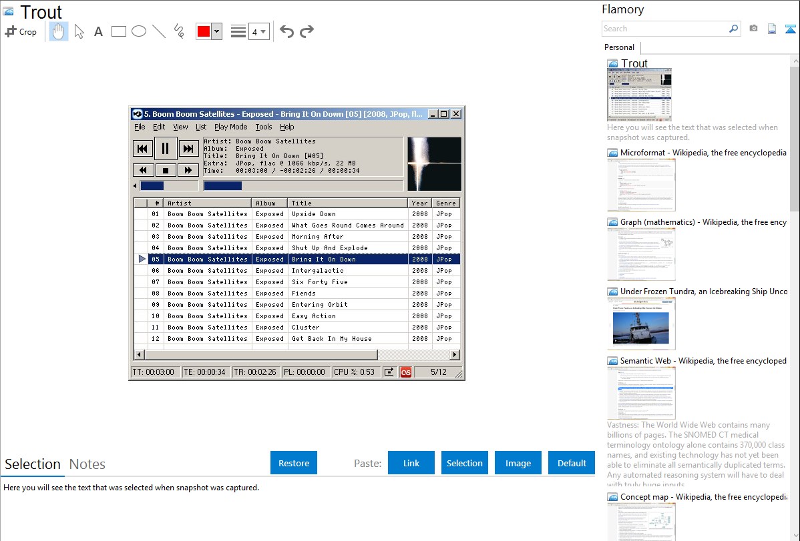
Task: Open the Semantic Web snapshot thumbnail
Action: pyautogui.click(x=641, y=392)
